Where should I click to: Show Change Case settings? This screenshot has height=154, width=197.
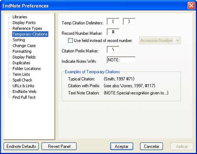[24, 46]
